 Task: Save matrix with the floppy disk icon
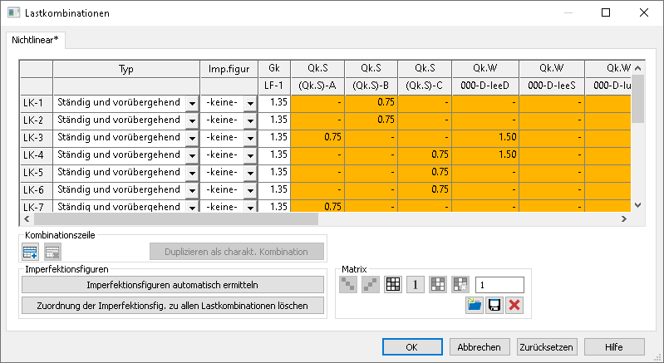tap(494, 305)
